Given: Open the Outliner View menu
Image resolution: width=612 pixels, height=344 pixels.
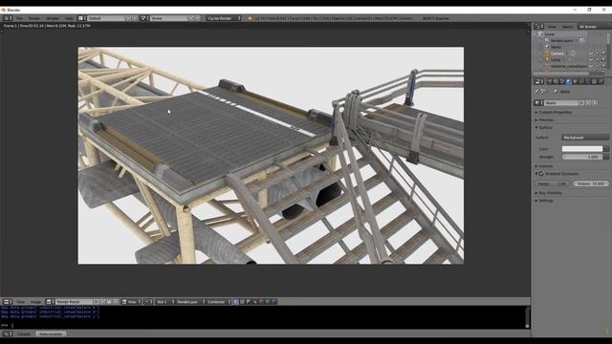Looking at the screenshot, I should pyautogui.click(x=552, y=27).
